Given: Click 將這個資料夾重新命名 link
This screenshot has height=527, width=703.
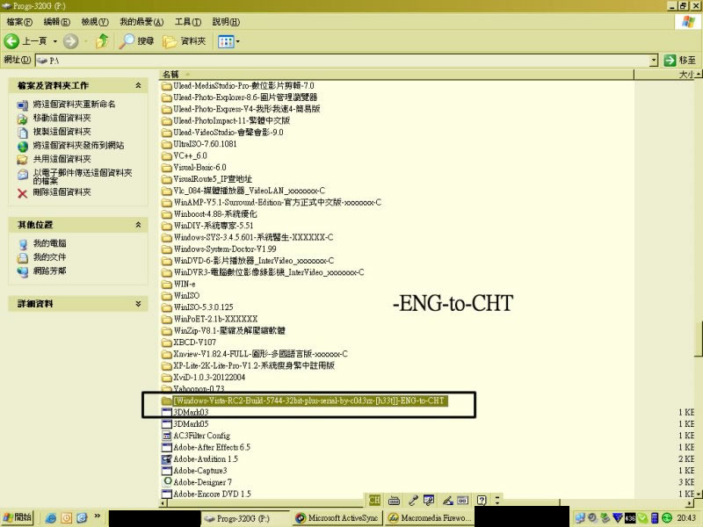Looking at the screenshot, I should point(74,104).
